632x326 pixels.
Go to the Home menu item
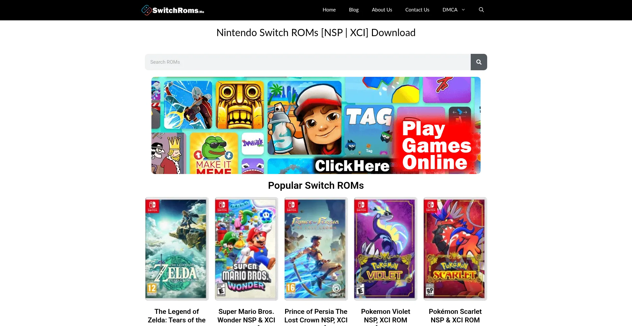[x=329, y=10]
